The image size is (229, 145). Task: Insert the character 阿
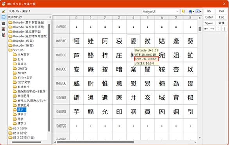(105, 41)
